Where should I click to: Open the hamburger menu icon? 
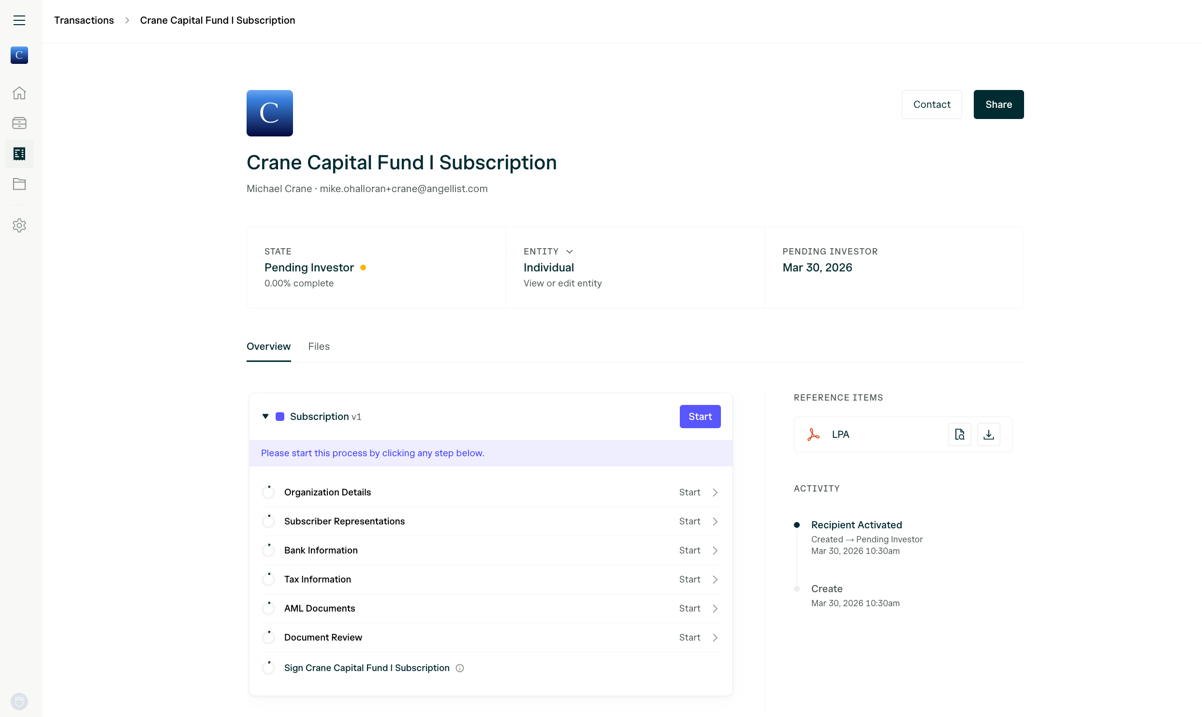tap(19, 20)
